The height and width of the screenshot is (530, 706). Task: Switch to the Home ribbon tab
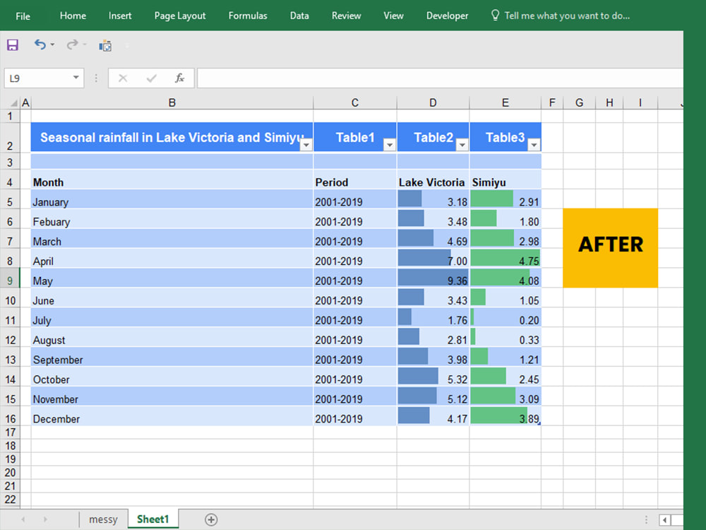(73, 16)
